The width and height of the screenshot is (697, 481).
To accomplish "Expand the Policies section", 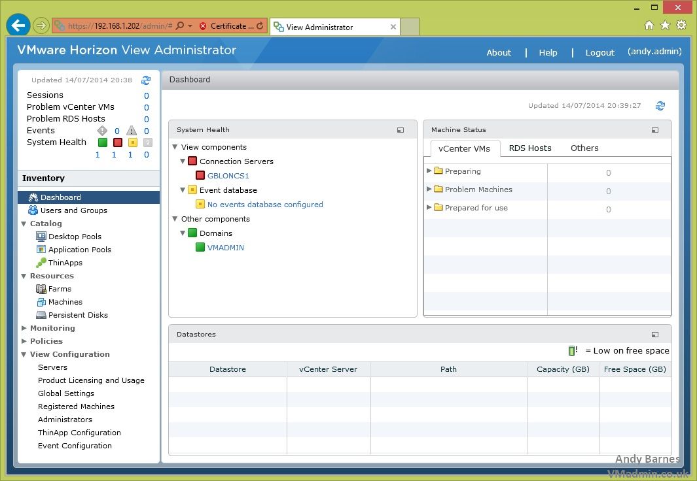I will tap(24, 341).
